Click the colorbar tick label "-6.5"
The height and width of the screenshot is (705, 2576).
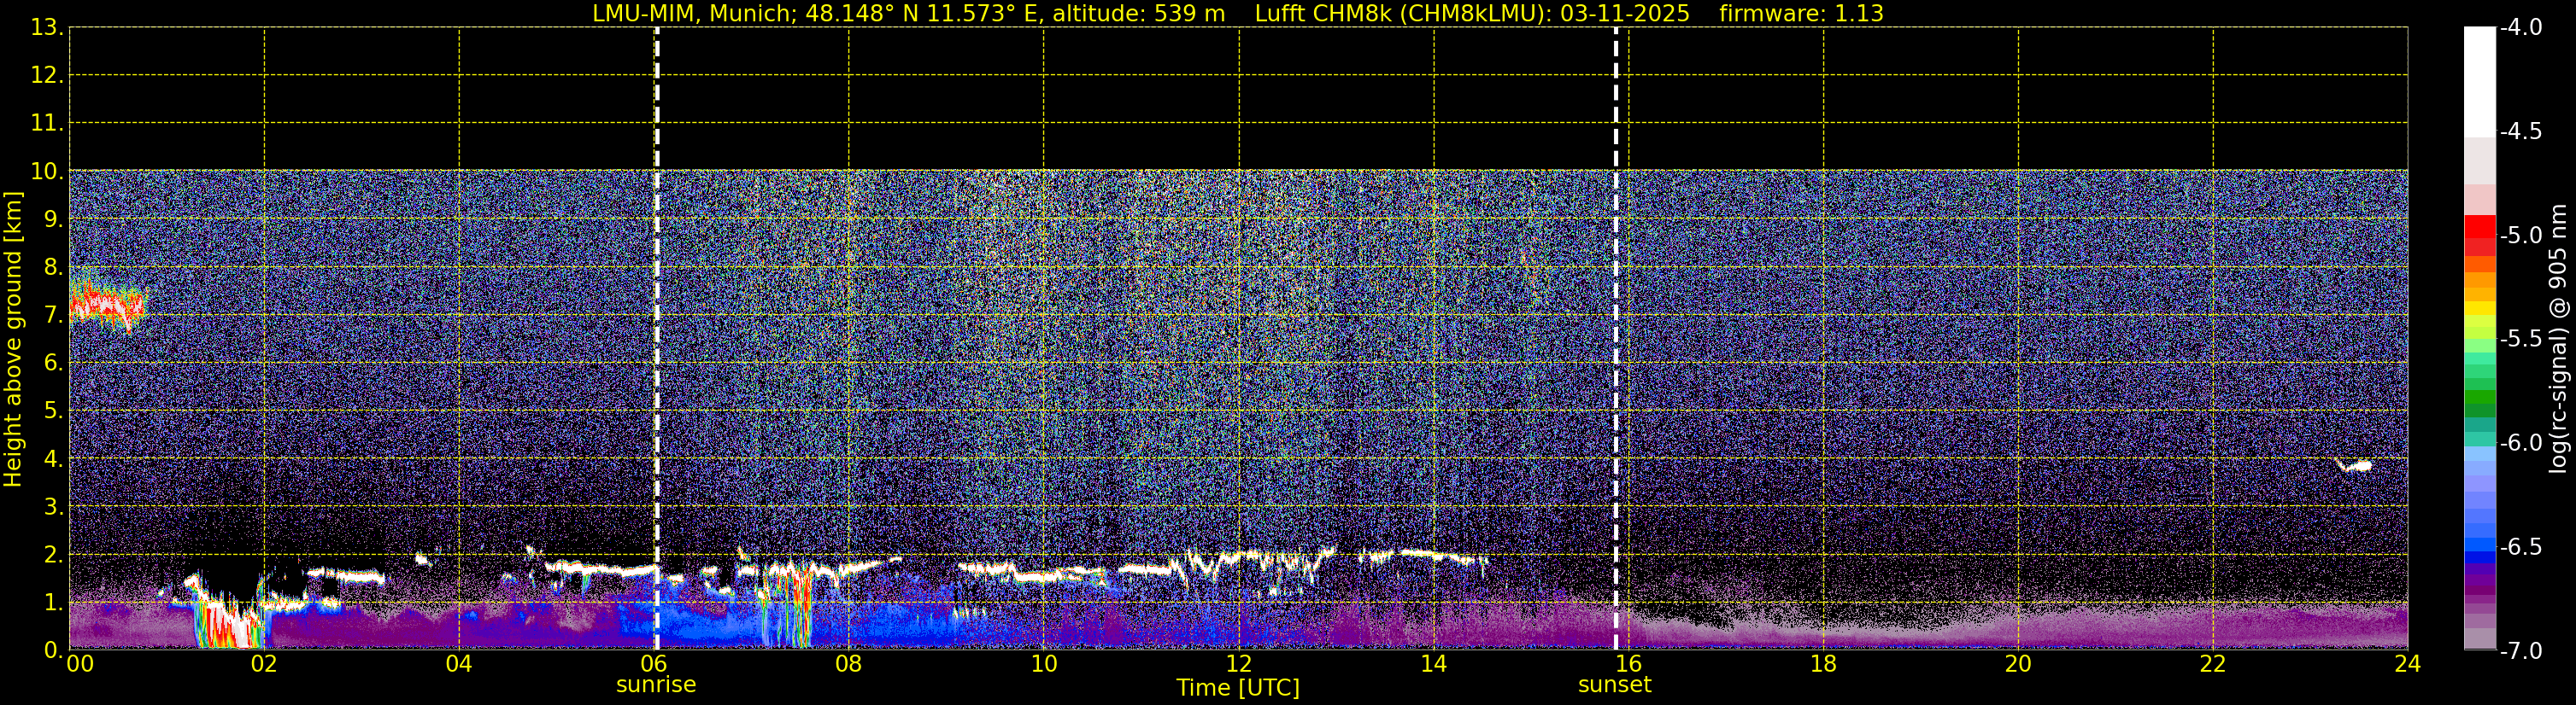point(2520,546)
